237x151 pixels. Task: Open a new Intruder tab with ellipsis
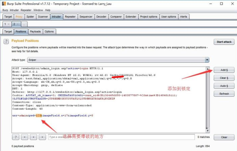click(x=24, y=24)
